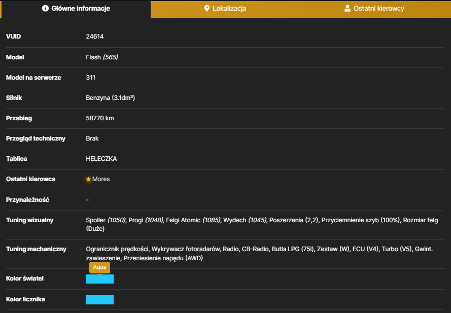
Task: Select the VUID value 24614
Action: point(95,37)
